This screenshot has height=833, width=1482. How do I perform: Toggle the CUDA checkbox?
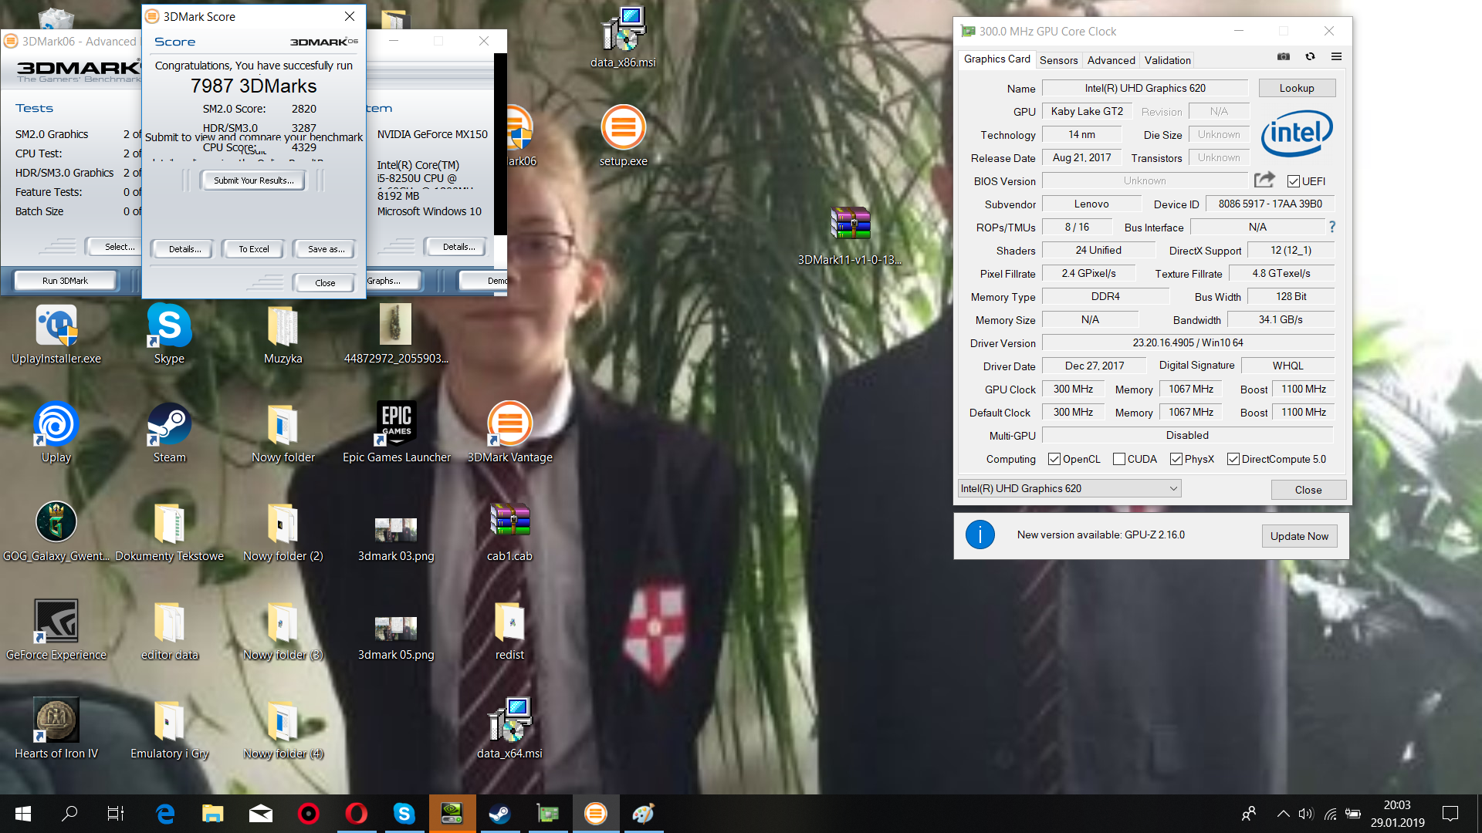click(1119, 459)
